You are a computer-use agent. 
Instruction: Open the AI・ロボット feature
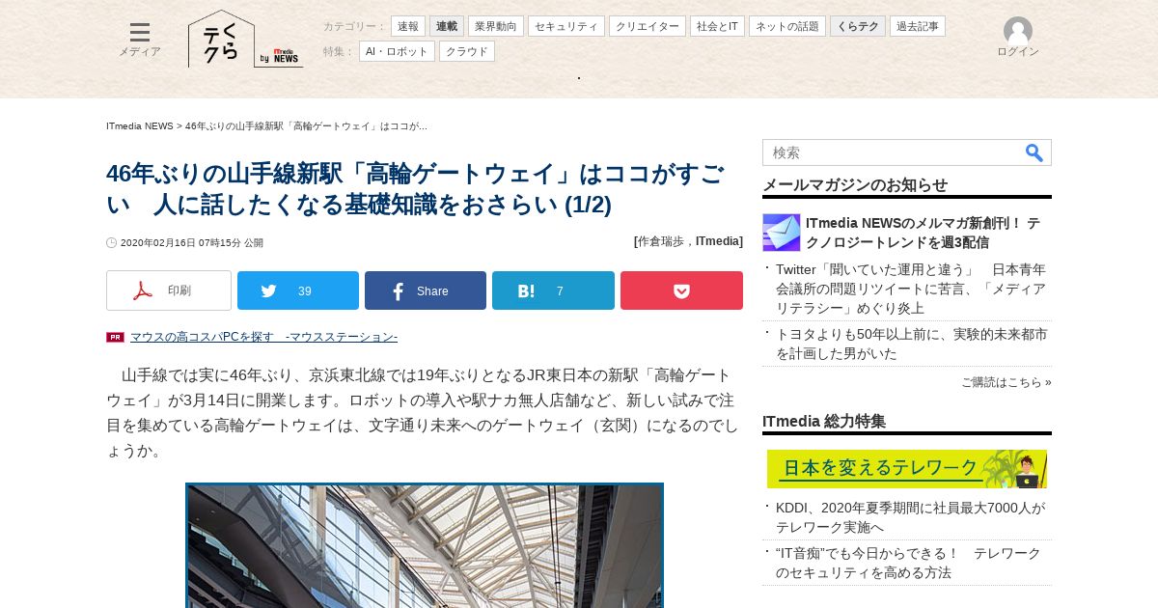point(397,51)
